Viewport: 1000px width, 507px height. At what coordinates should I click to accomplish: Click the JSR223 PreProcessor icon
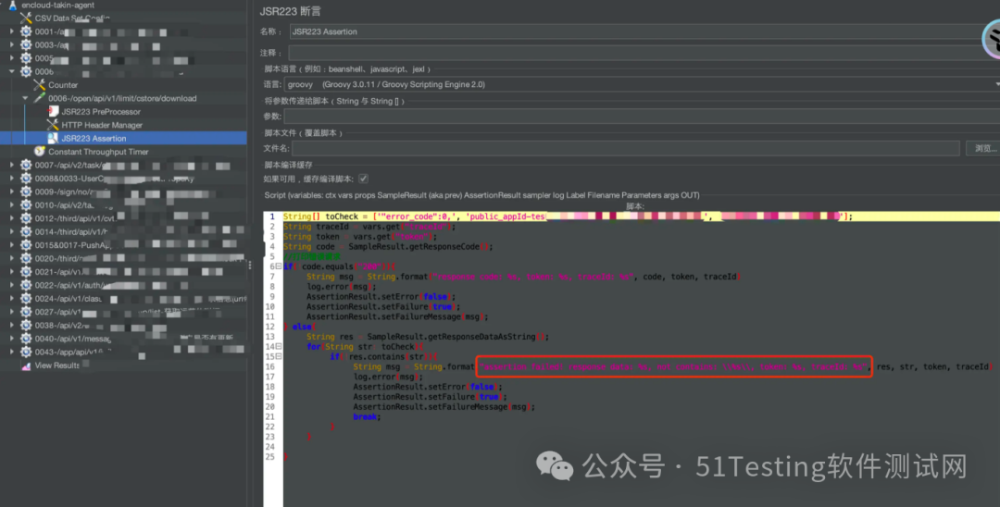pos(53,111)
